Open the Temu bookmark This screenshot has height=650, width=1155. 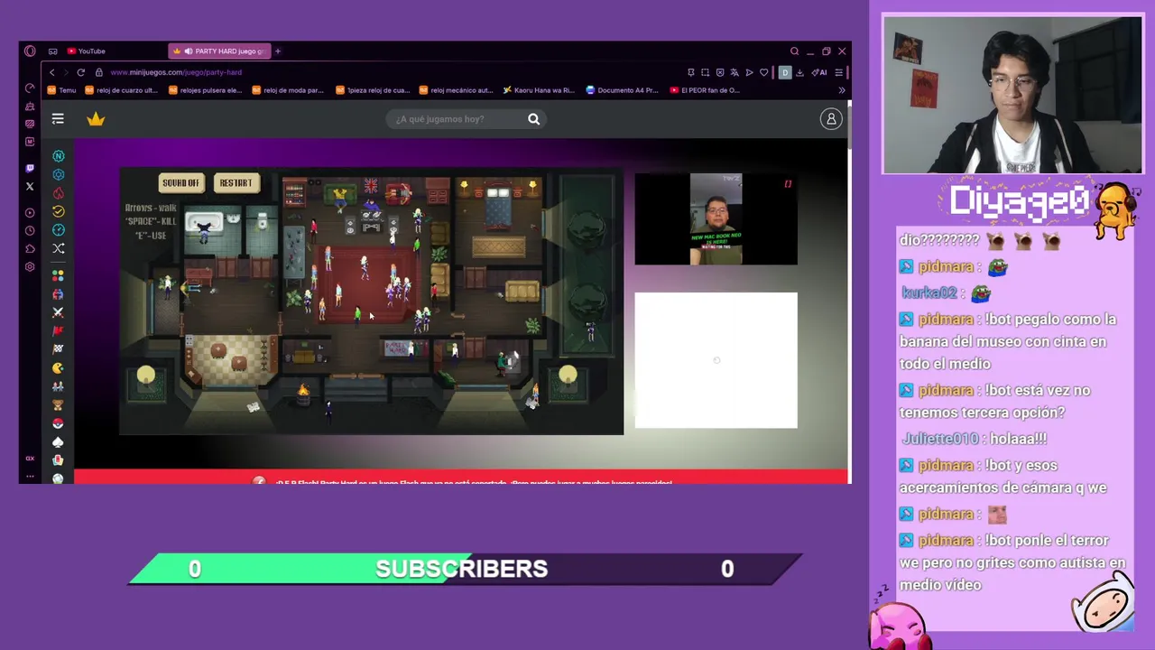click(x=61, y=90)
